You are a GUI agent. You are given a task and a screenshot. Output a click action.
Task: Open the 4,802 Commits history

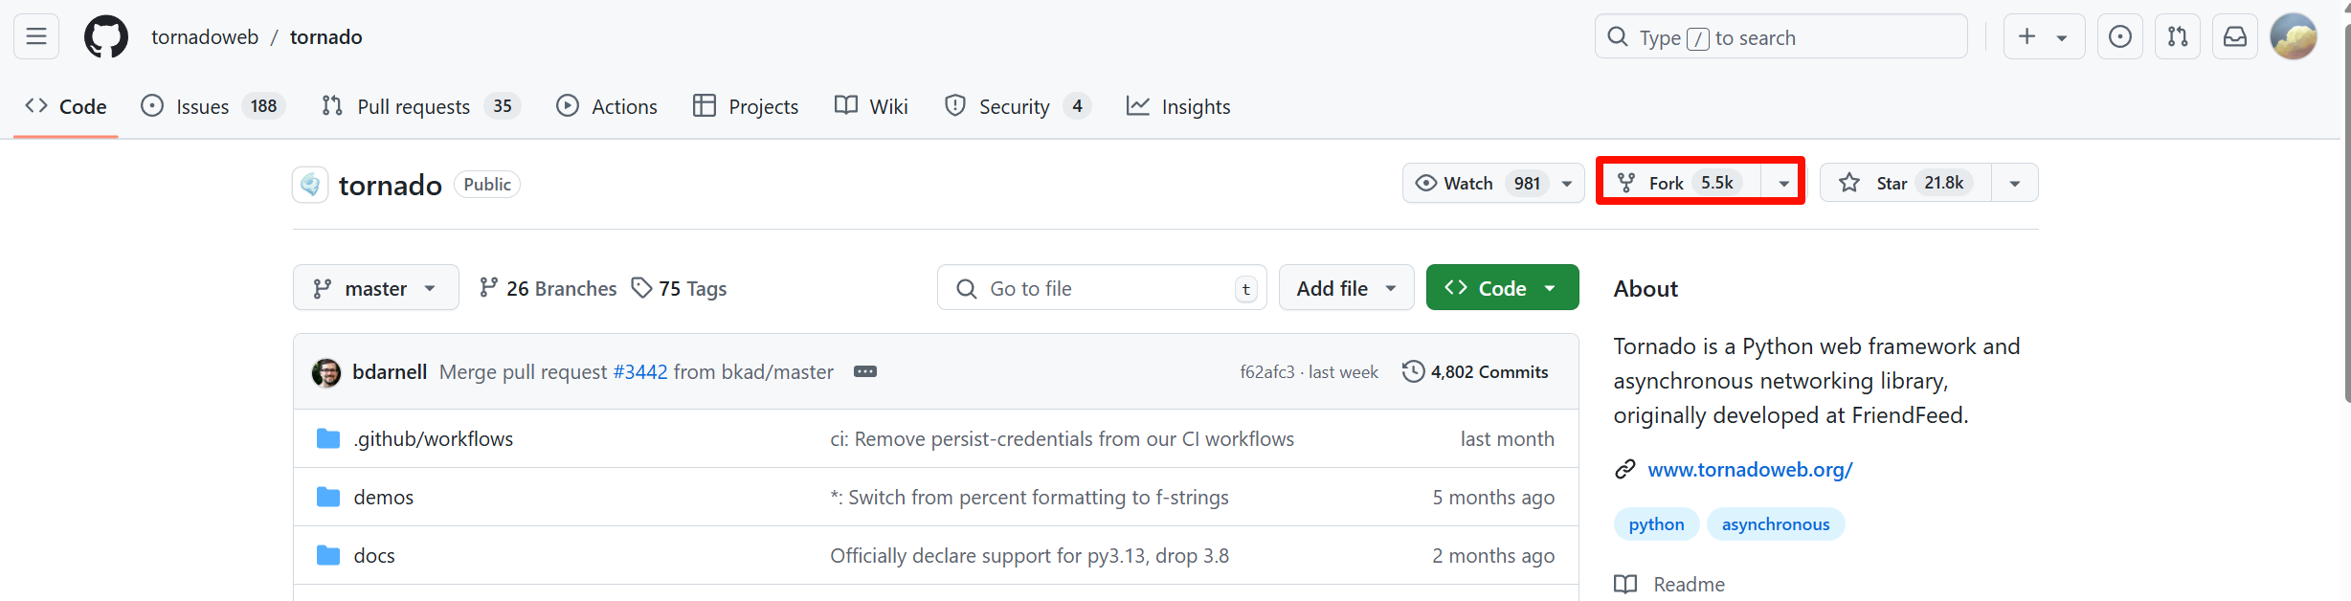[x=1475, y=372]
